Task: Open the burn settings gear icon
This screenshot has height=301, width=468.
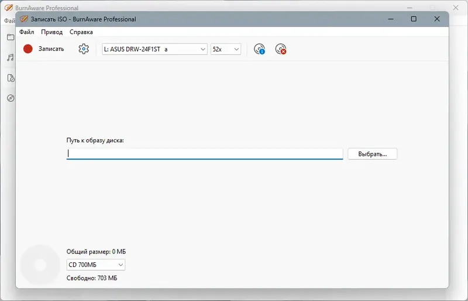Action: (84, 49)
